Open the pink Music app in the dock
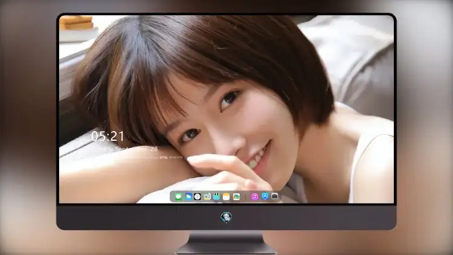The width and height of the screenshot is (453, 255). (x=254, y=196)
